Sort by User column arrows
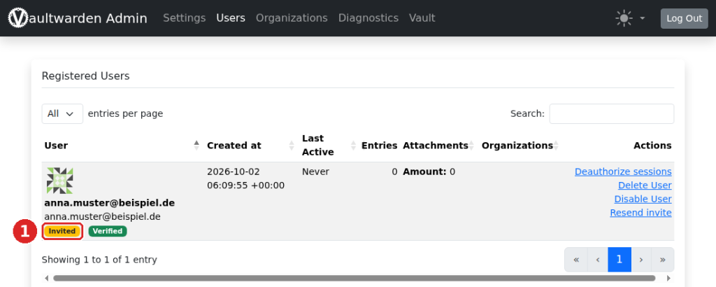 [196, 146]
